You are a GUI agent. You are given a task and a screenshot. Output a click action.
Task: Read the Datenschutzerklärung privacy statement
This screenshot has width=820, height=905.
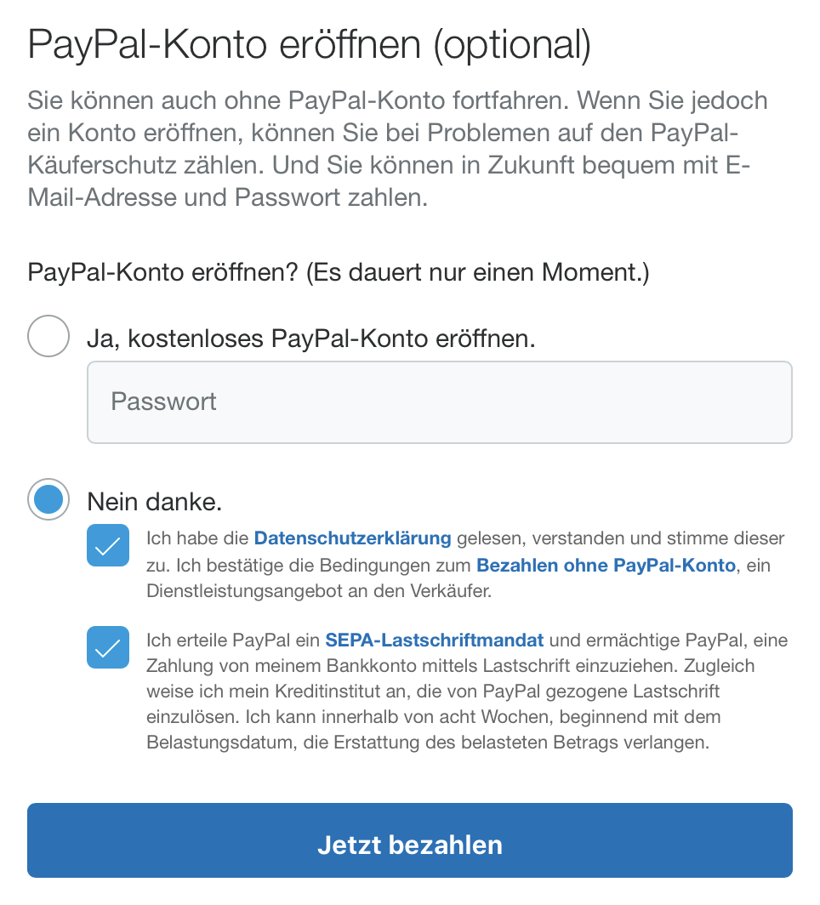pos(352,538)
